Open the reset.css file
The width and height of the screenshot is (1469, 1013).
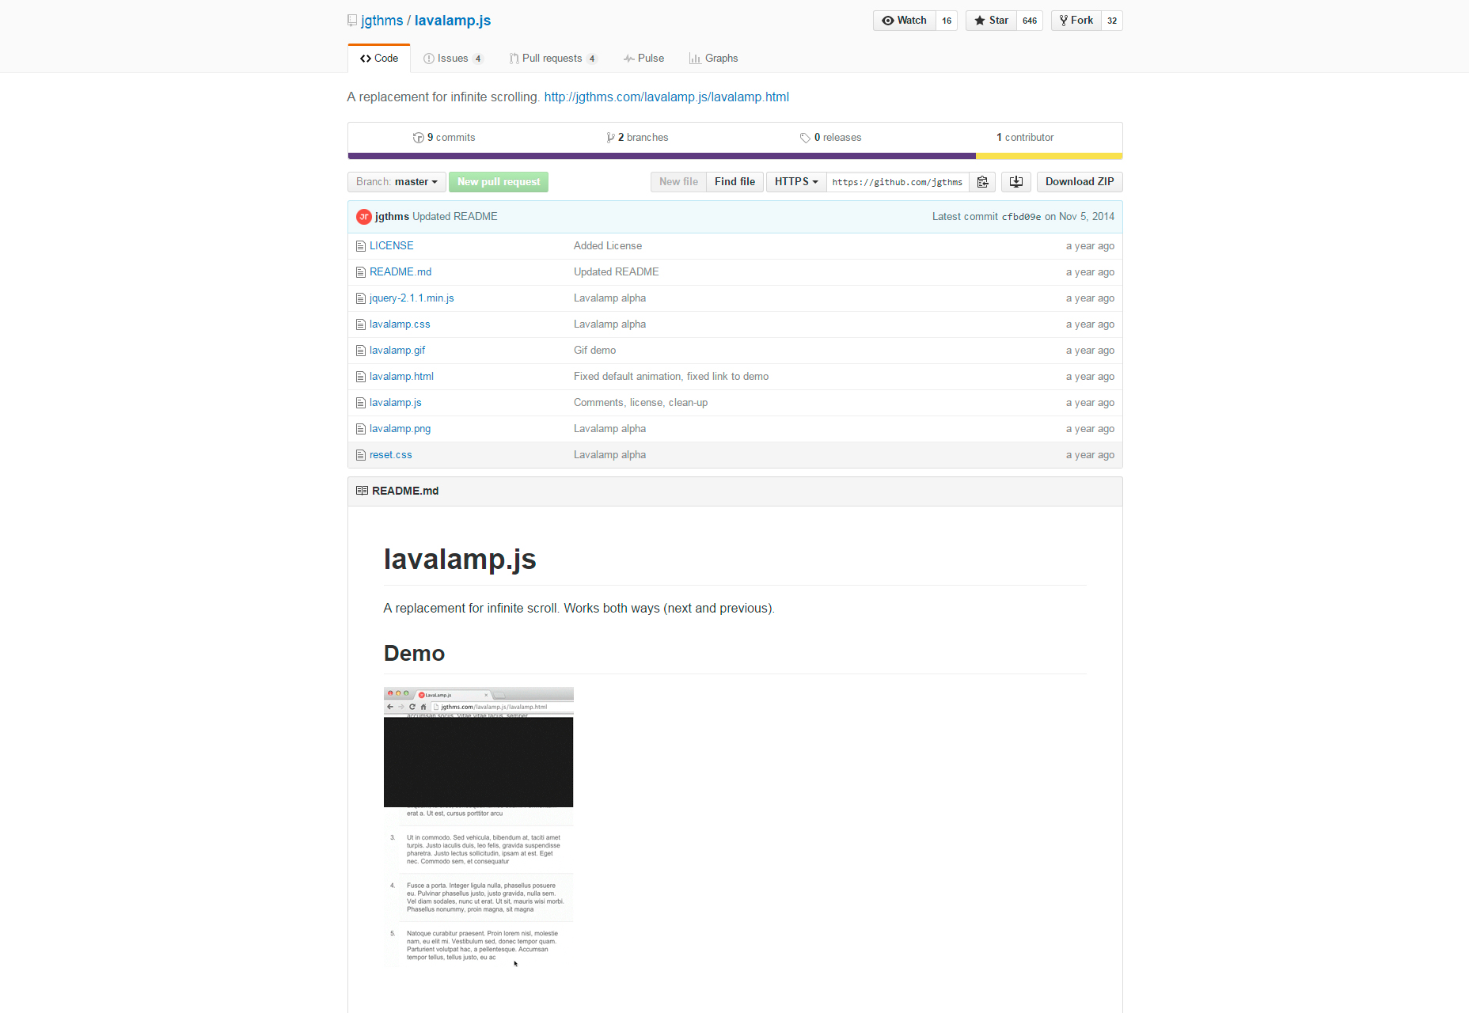pyautogui.click(x=391, y=455)
